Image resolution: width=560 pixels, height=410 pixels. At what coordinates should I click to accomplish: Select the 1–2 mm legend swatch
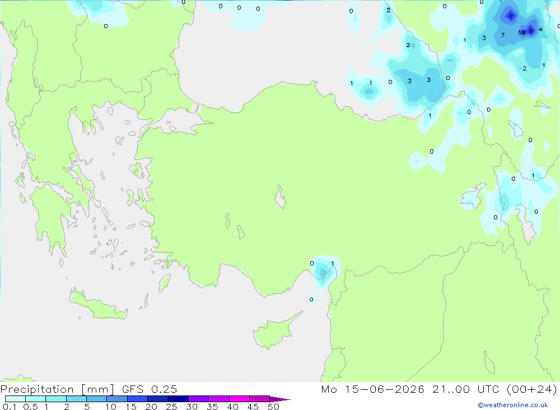tap(55, 399)
